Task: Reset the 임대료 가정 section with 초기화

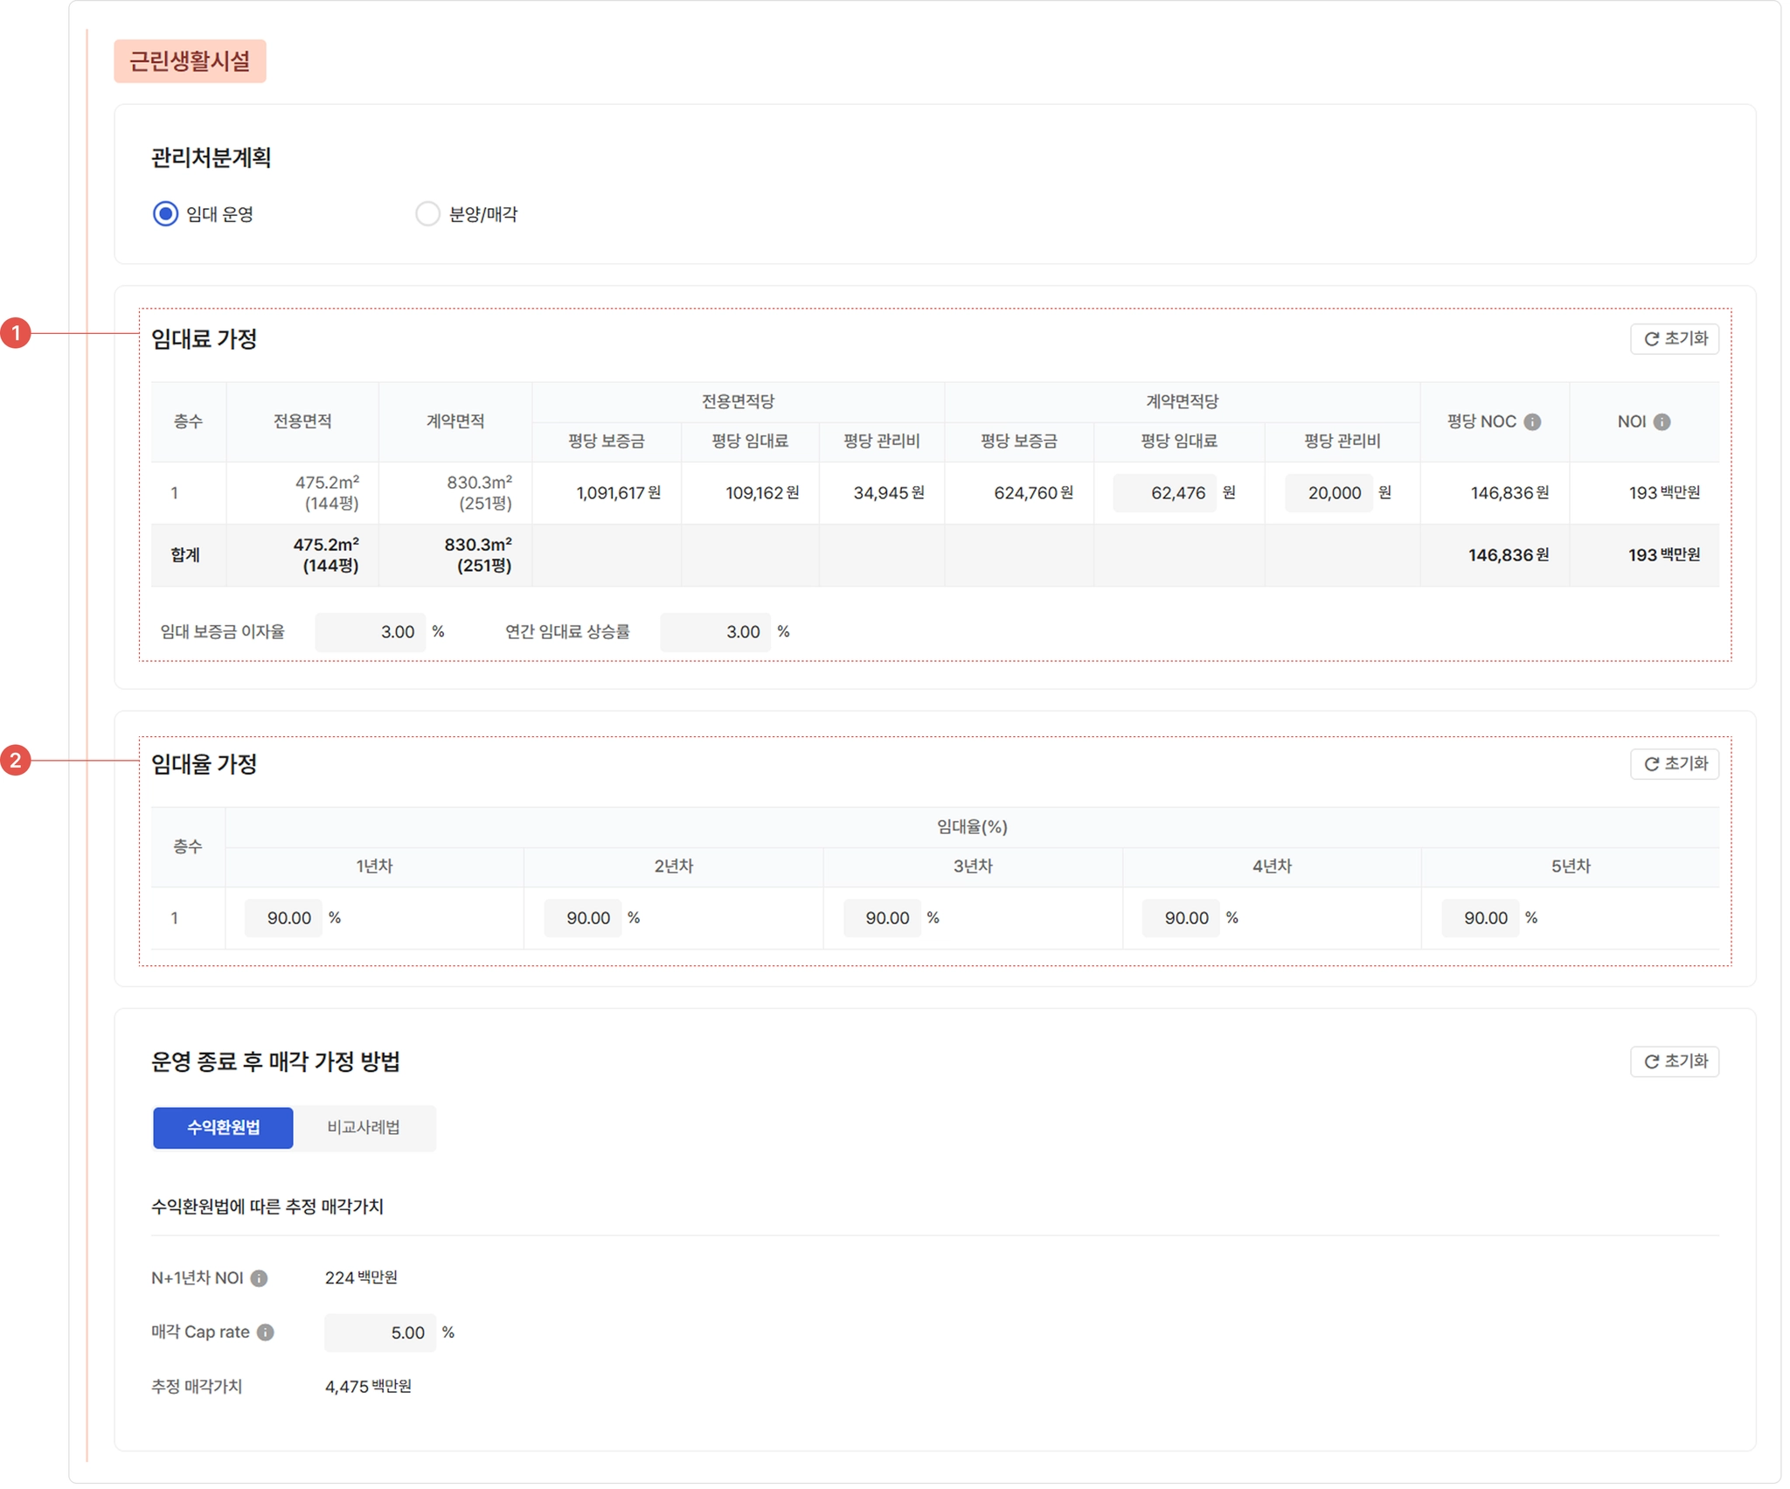Action: tap(1674, 338)
